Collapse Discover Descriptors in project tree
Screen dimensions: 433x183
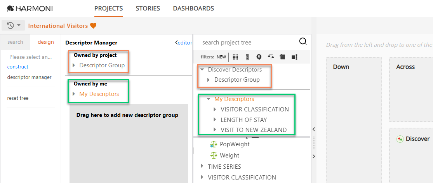(x=202, y=70)
